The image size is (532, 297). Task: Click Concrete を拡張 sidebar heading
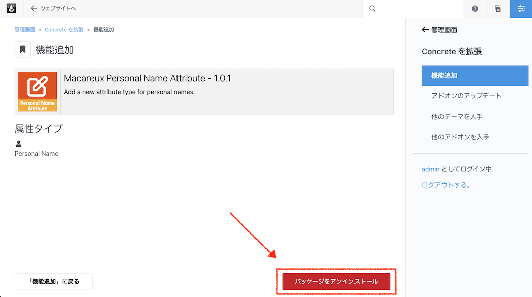[452, 52]
